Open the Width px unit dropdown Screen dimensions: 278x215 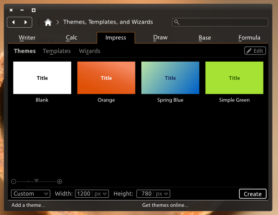click(x=100, y=194)
